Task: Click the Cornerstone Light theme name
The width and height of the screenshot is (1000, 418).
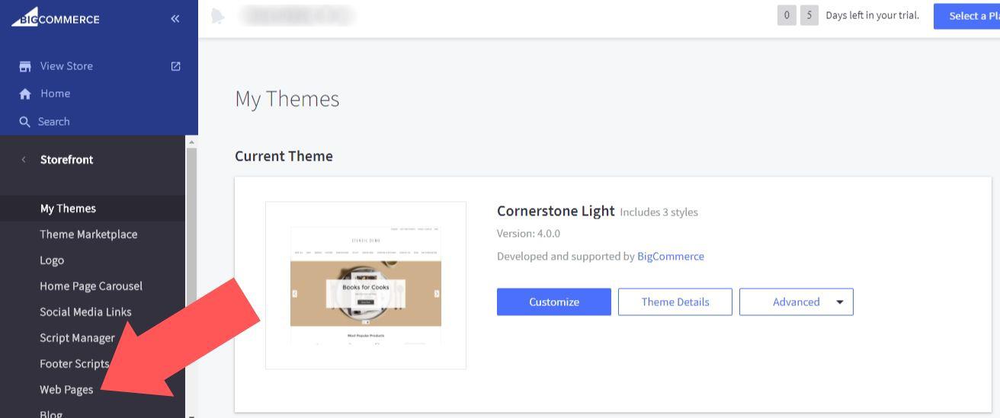Action: 556,211
